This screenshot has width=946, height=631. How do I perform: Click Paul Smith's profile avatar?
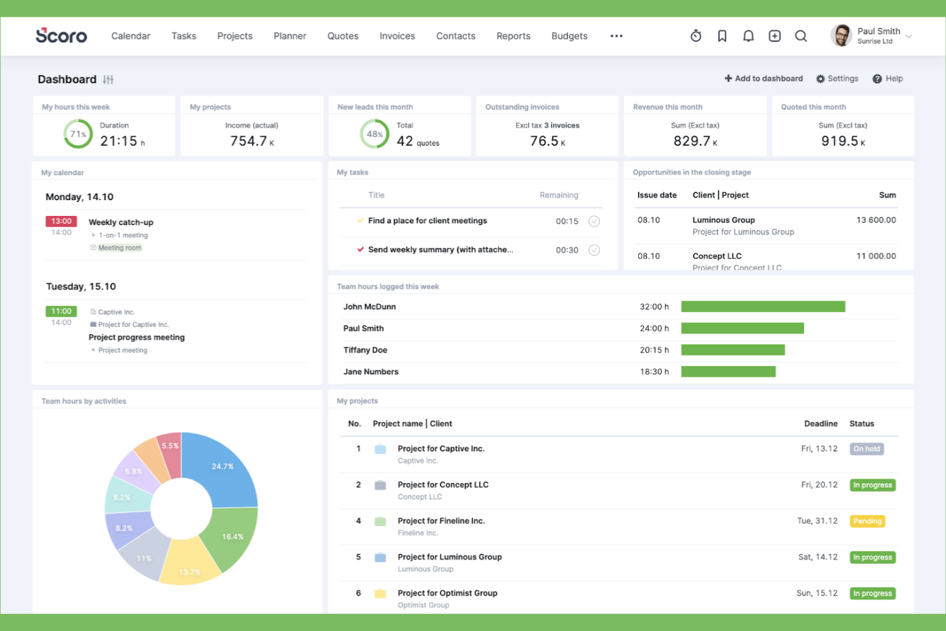click(841, 36)
